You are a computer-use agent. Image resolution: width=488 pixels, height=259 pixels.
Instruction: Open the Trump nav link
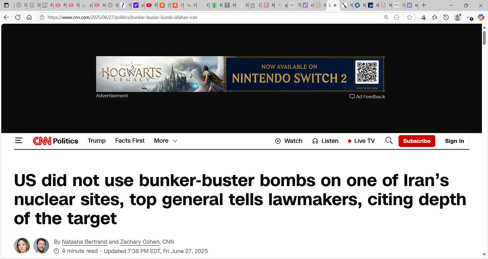tap(97, 141)
